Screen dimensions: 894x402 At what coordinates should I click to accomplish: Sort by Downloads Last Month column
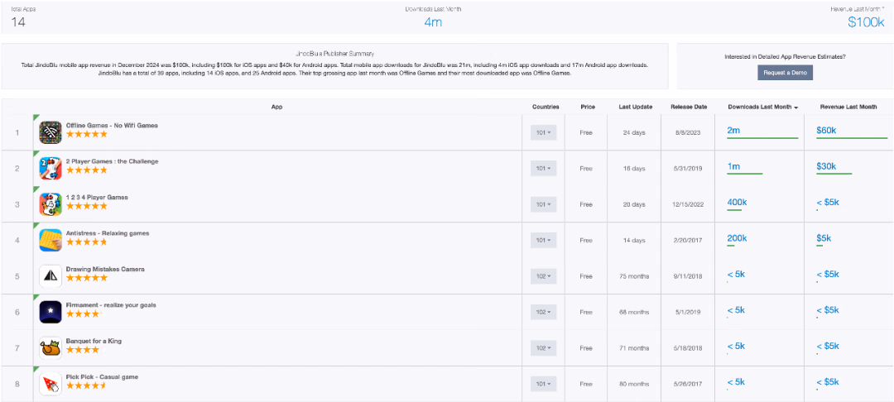762,107
